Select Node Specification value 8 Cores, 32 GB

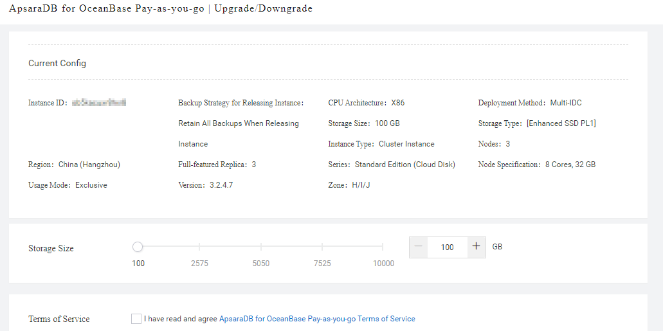570,165
